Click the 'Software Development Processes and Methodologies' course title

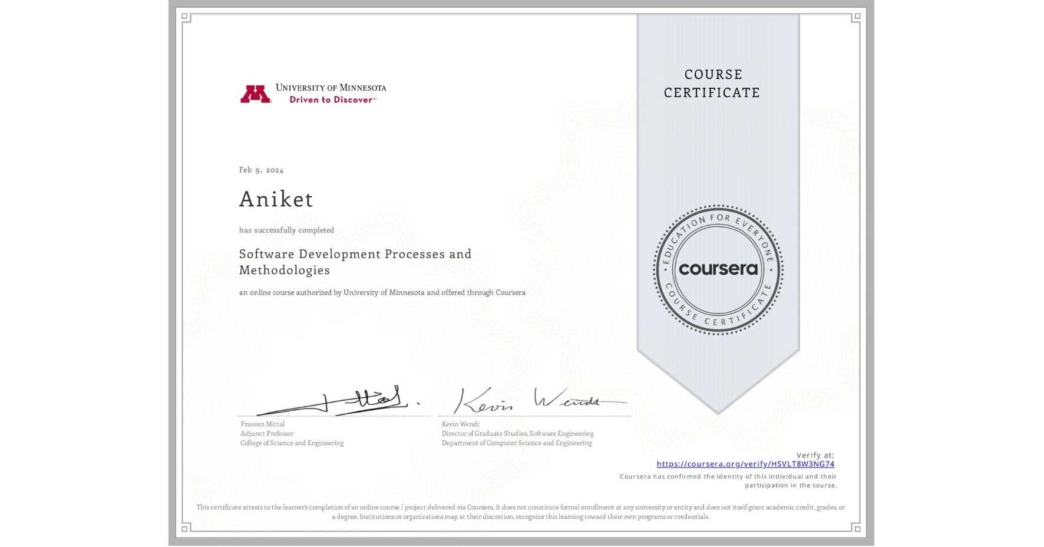tap(355, 262)
